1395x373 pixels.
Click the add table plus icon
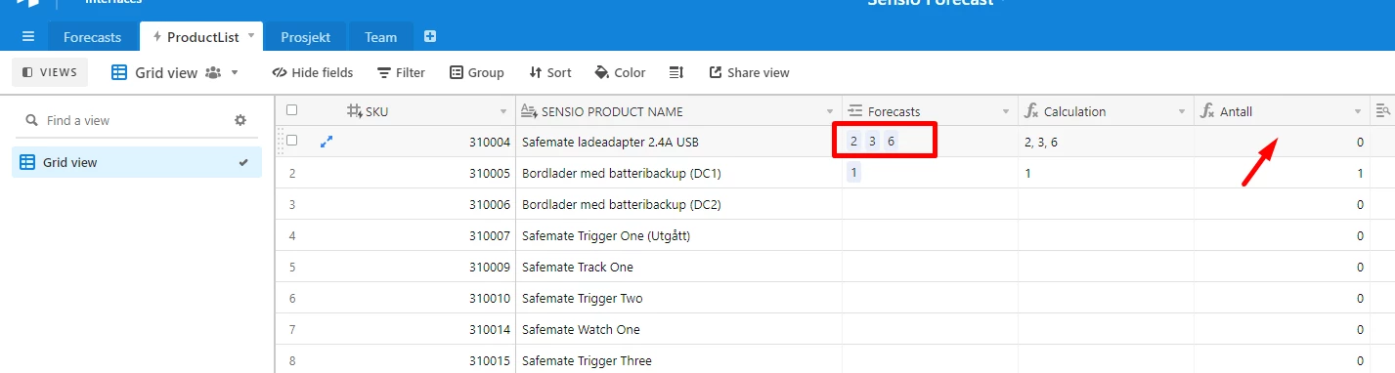[430, 37]
